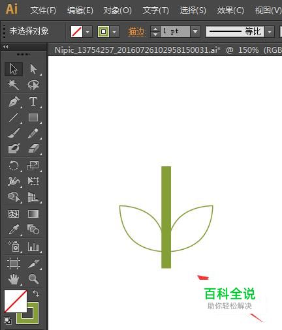Swap fill and stroke arrows

coord(36,293)
